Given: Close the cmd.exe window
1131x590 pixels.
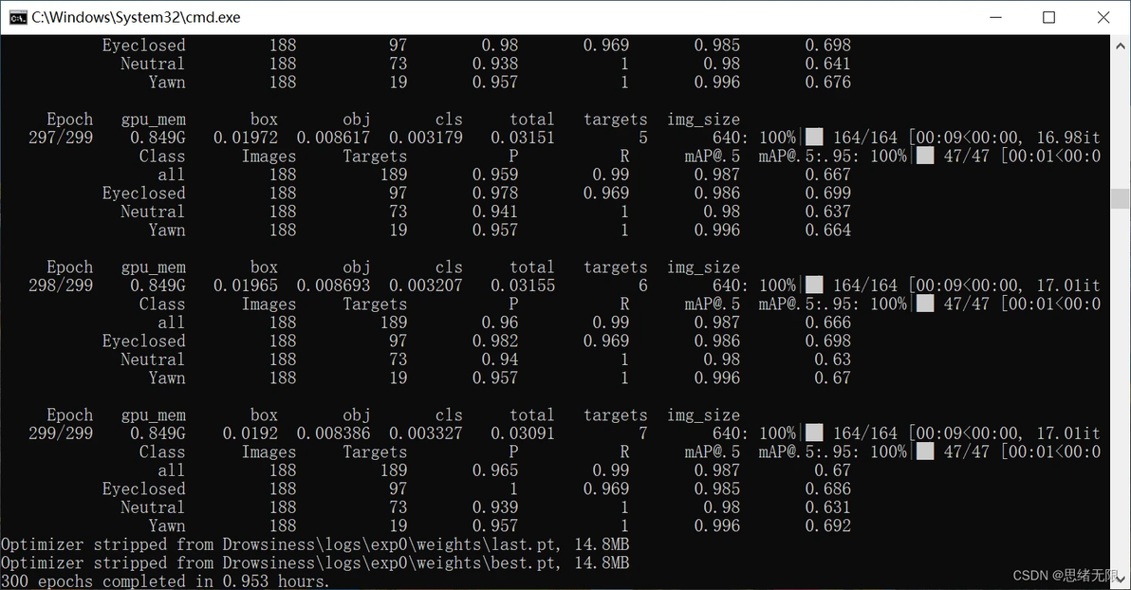Looking at the screenshot, I should tap(1103, 17).
